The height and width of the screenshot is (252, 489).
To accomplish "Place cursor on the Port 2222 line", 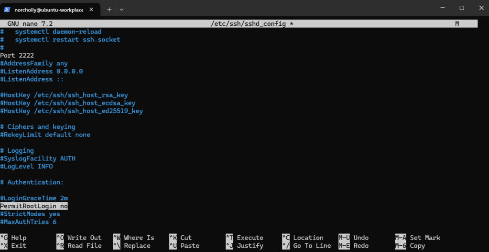I will [17, 55].
